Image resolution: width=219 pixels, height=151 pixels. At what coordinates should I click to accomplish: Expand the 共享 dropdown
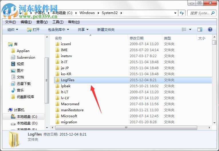83,29
